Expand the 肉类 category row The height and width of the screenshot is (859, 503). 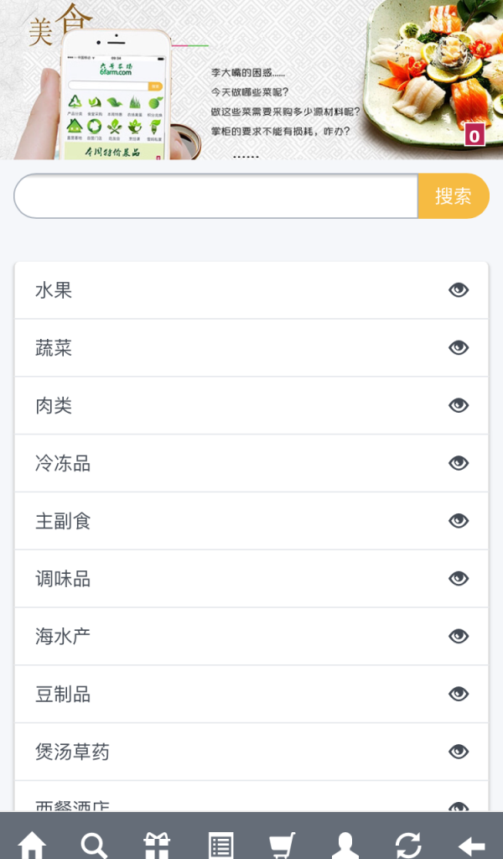click(251, 404)
